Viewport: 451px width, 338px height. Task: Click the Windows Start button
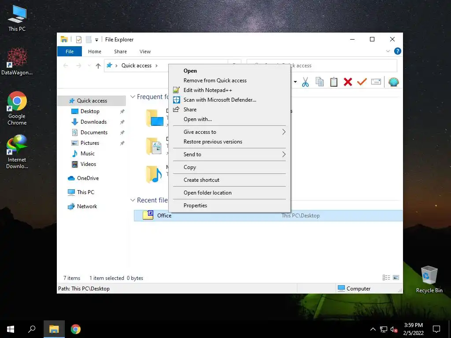(11, 329)
